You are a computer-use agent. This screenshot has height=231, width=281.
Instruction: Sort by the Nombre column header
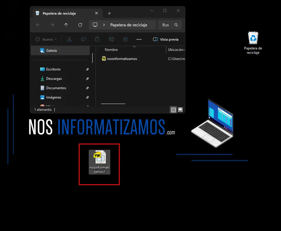point(111,50)
